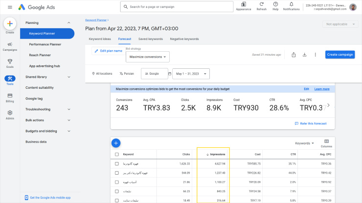Open the three-dot more options menu

pos(316,55)
